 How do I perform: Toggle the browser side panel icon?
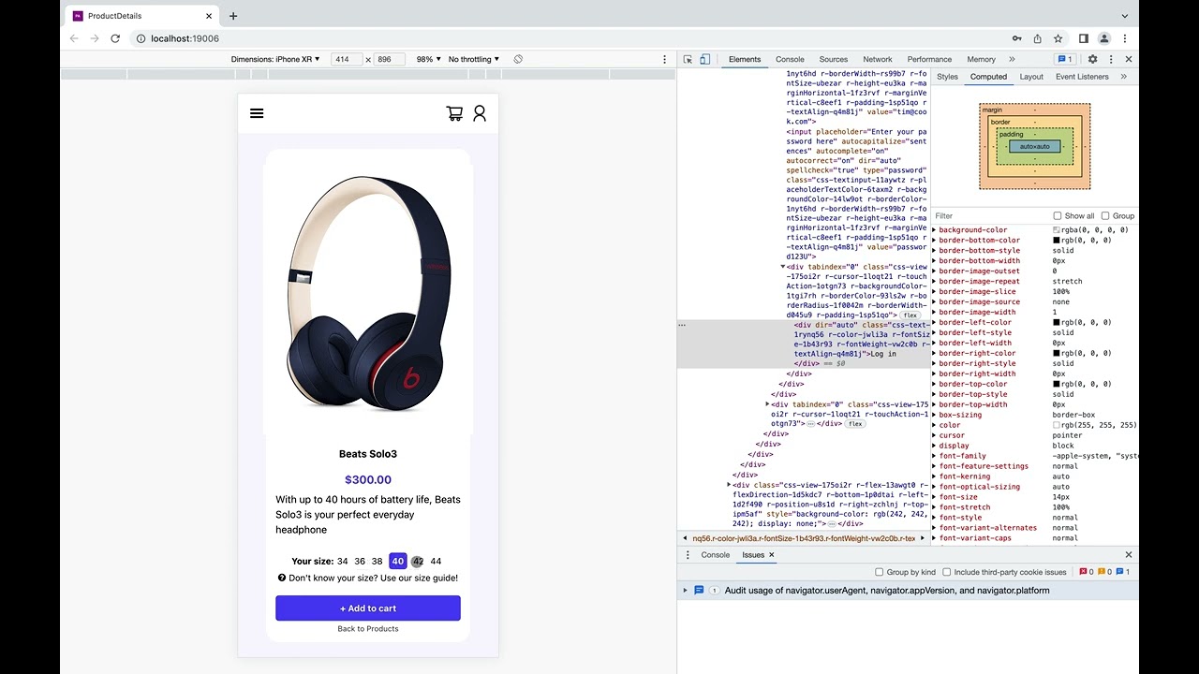[x=1084, y=38]
